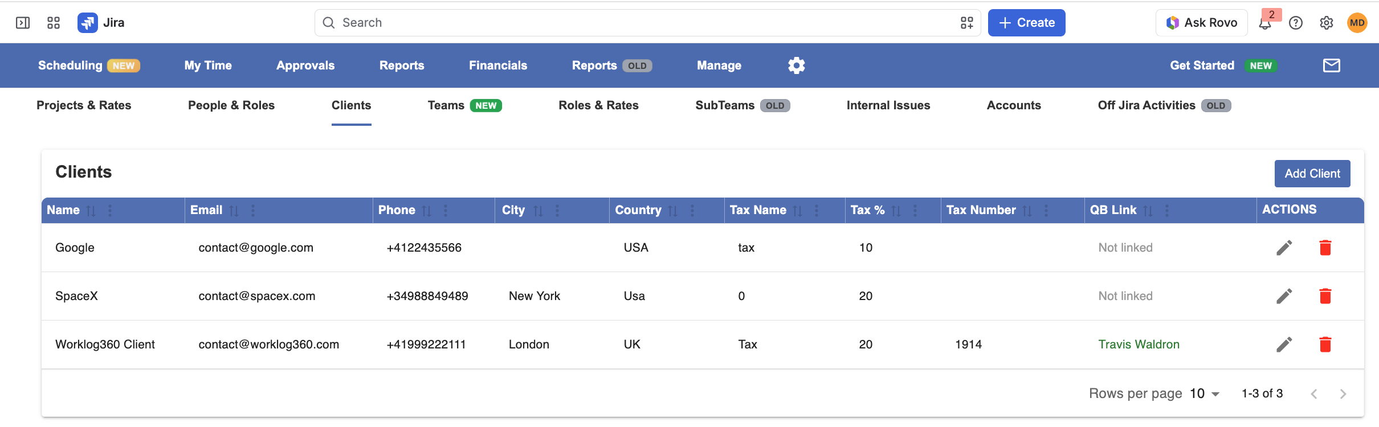
Task: Open the Phone column options menu
Action: coord(446,211)
